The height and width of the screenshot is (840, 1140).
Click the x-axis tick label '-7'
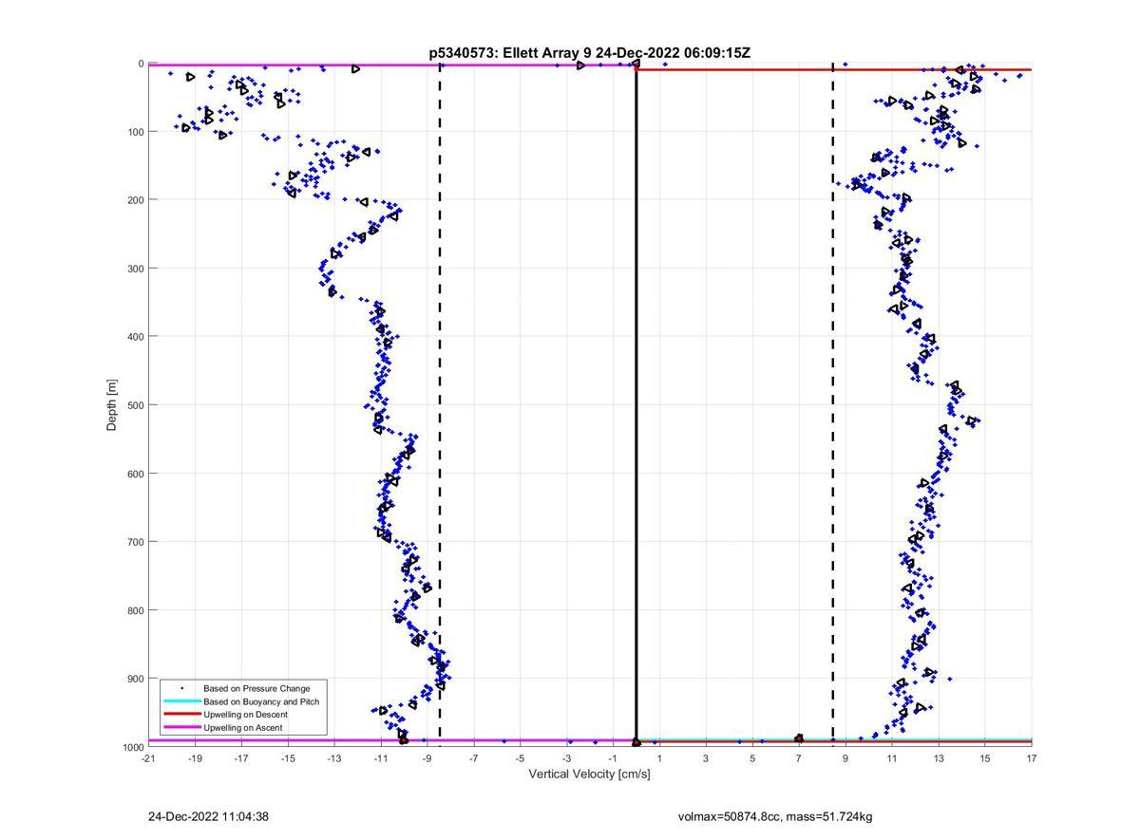coord(473,758)
